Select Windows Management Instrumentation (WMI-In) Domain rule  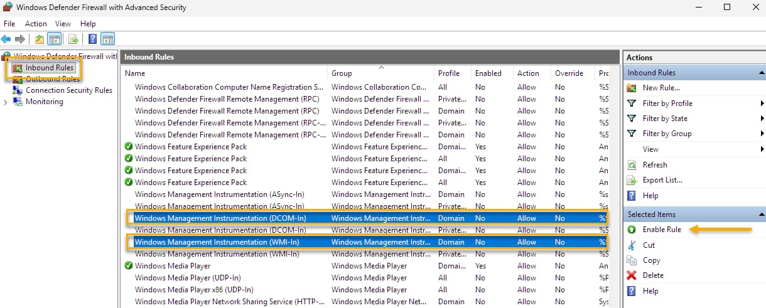(365, 242)
